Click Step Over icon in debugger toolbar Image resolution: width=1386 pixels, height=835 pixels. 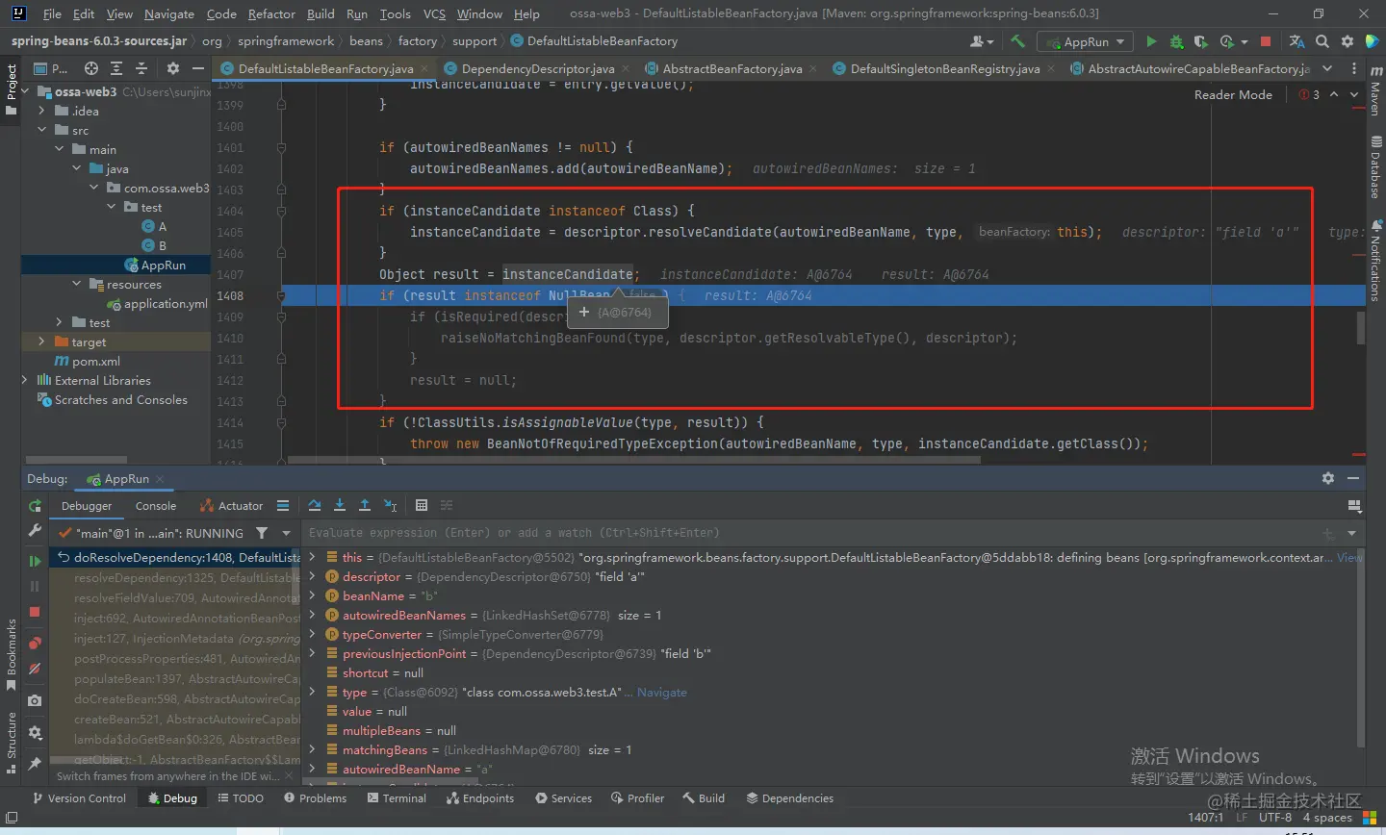(x=315, y=505)
